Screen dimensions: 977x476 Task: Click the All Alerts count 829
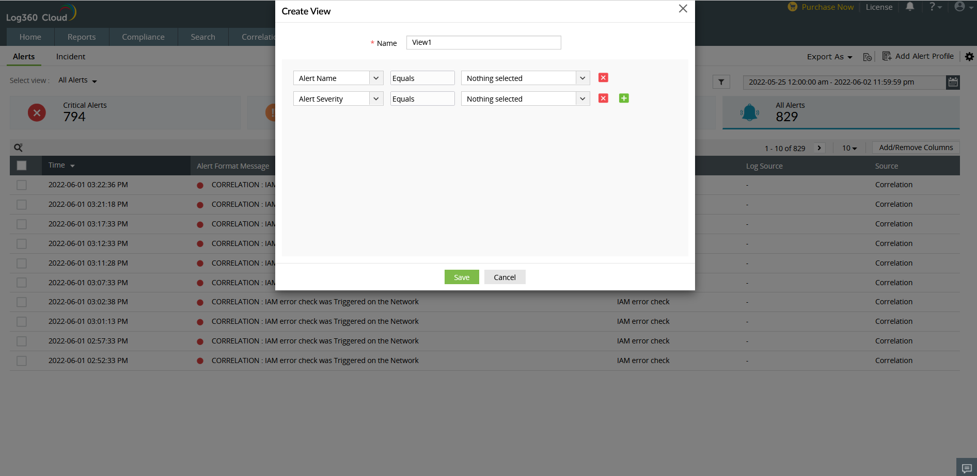pos(786,117)
